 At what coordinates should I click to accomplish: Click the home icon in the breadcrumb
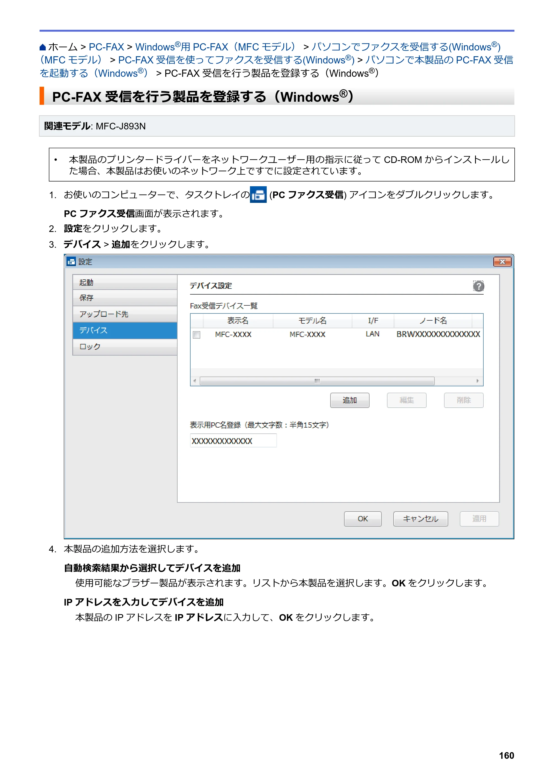[43, 47]
